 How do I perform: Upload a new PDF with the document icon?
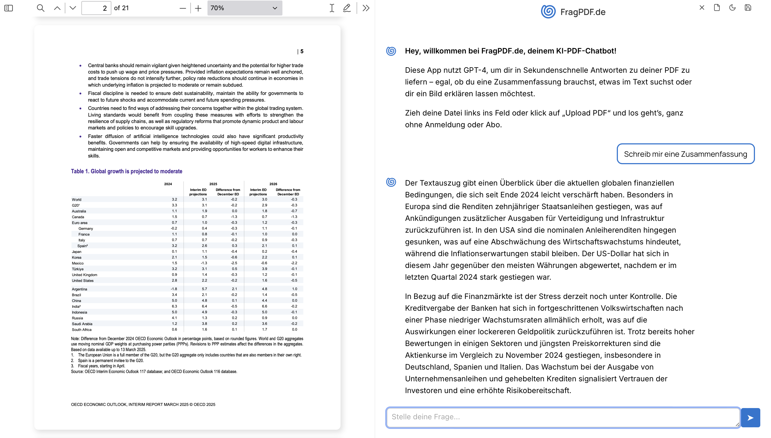tap(717, 7)
